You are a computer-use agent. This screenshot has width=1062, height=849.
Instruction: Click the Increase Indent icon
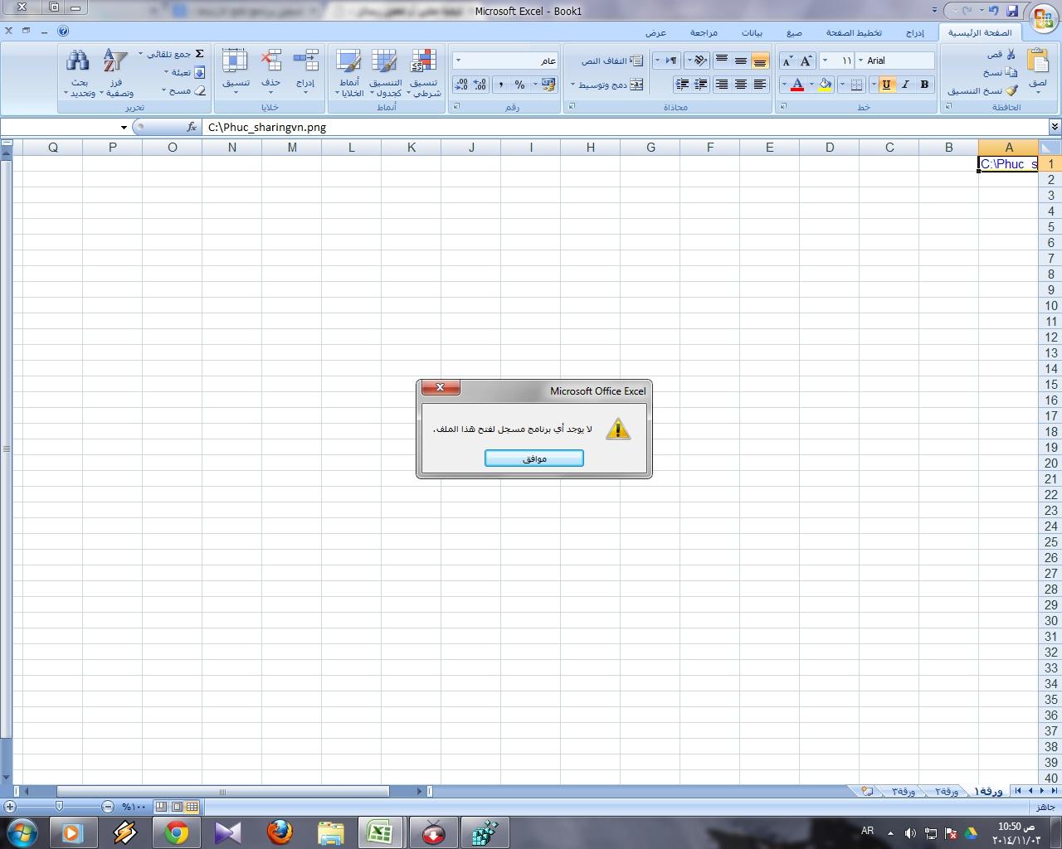click(x=682, y=85)
